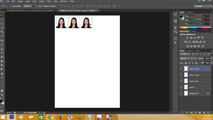The width and height of the screenshot is (213, 120).
Task: Hide the Layer 1 copy 3 layer
Action: [x=181, y=69]
